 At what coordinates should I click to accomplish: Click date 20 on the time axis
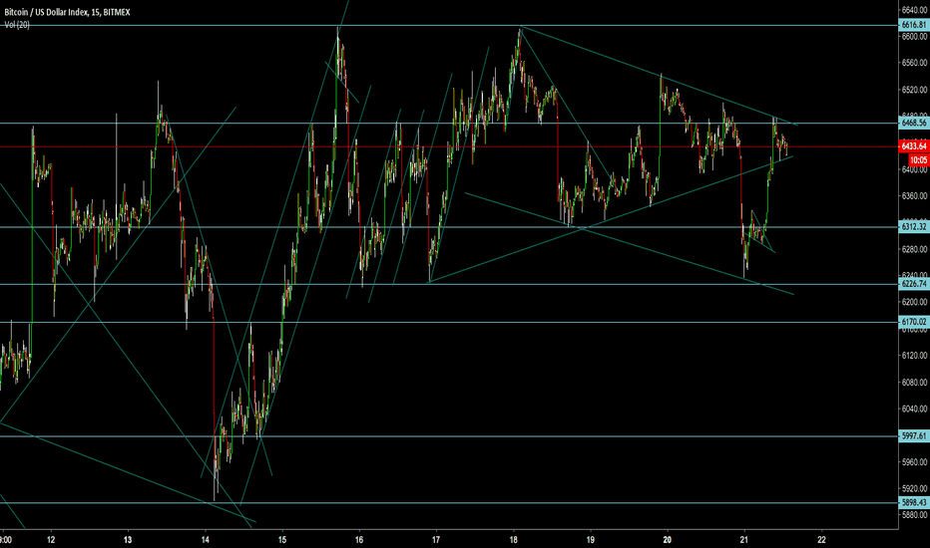click(668, 540)
